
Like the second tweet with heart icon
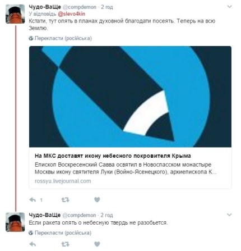[97, 244]
